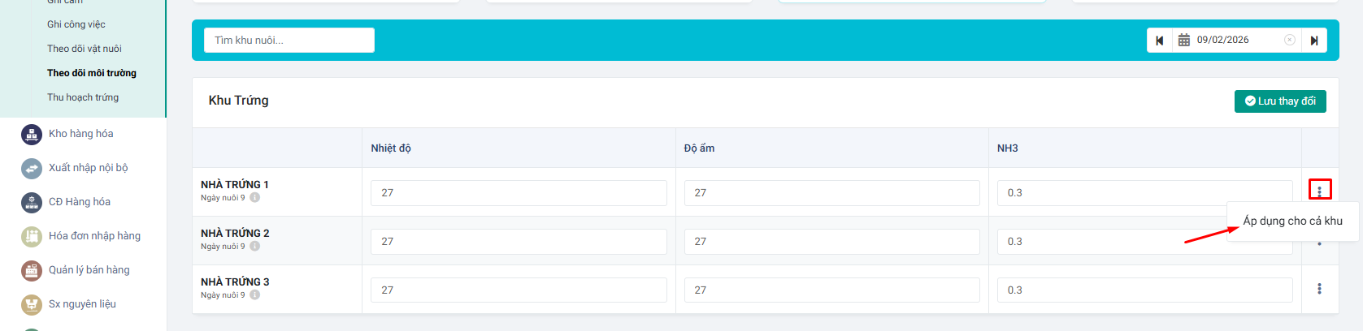Image resolution: width=1363 pixels, height=331 pixels.
Task: Click Lưu thay đổi button
Action: pos(1280,101)
